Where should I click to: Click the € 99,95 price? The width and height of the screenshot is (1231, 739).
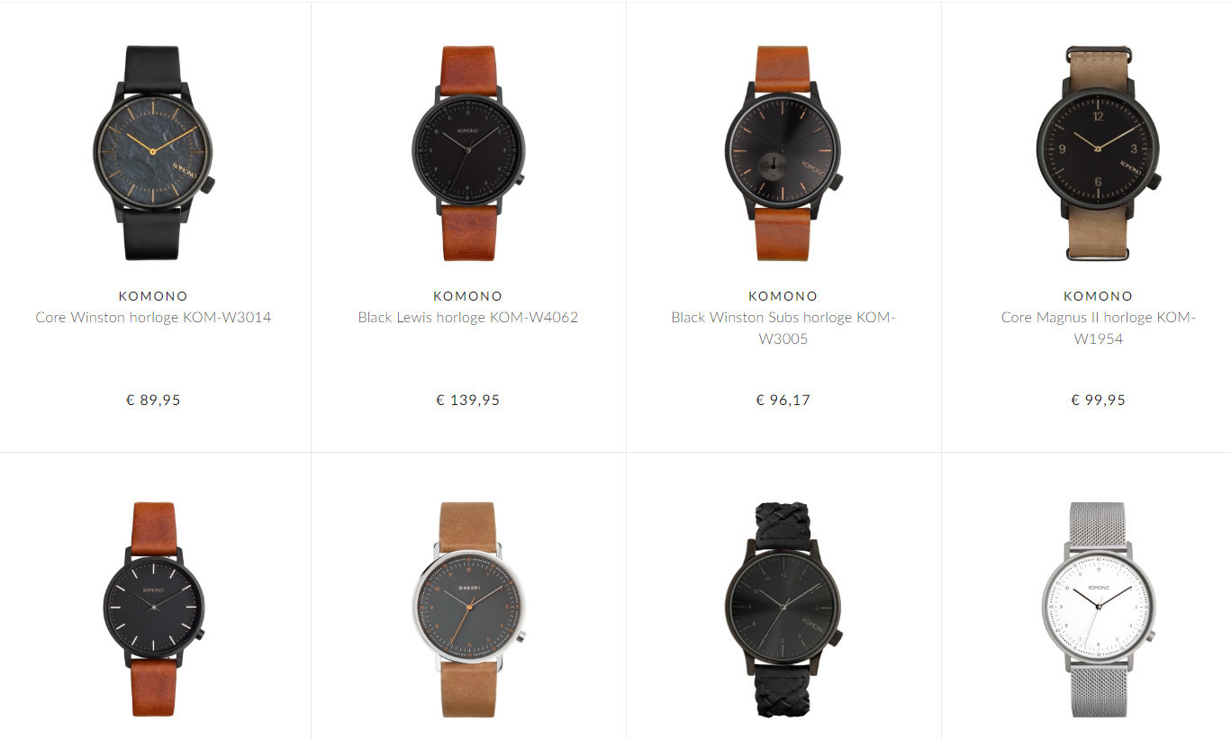click(1099, 400)
